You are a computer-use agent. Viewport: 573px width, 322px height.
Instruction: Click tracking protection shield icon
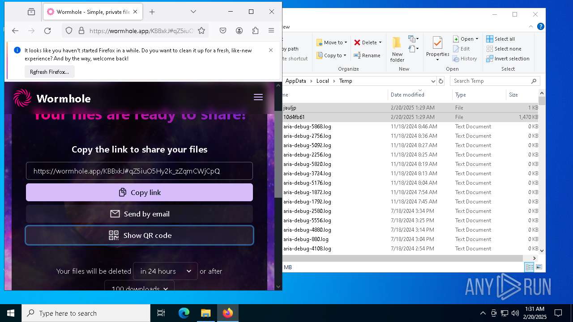pos(69,30)
